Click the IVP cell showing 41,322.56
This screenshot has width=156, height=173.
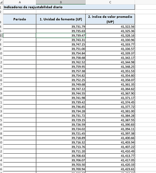tap(110, 27)
